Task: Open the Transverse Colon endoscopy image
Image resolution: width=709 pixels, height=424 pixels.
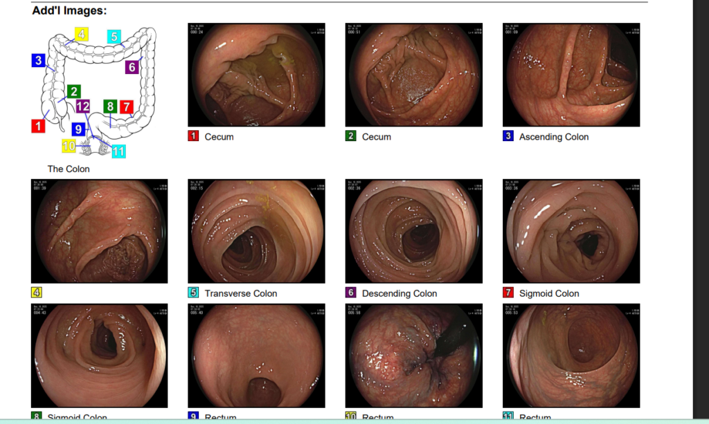Action: coord(256,231)
